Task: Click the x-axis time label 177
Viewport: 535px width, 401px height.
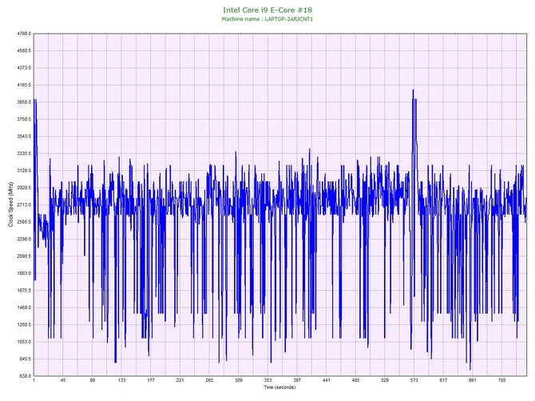Action: 151,380
